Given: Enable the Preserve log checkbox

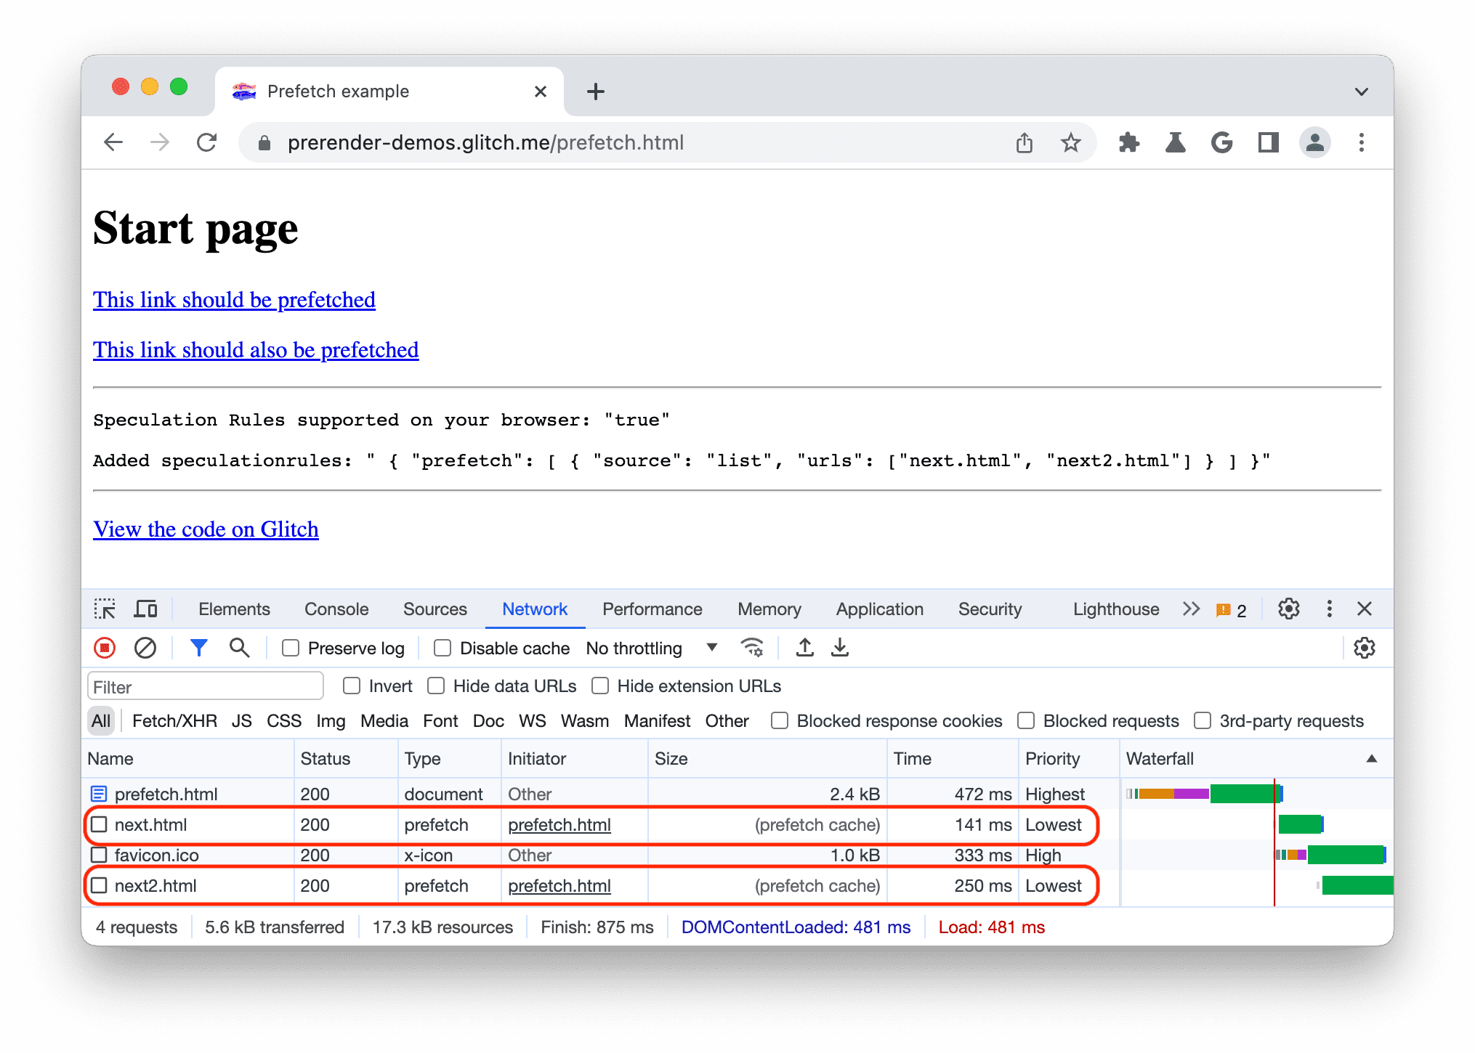Looking at the screenshot, I should coord(263,649).
